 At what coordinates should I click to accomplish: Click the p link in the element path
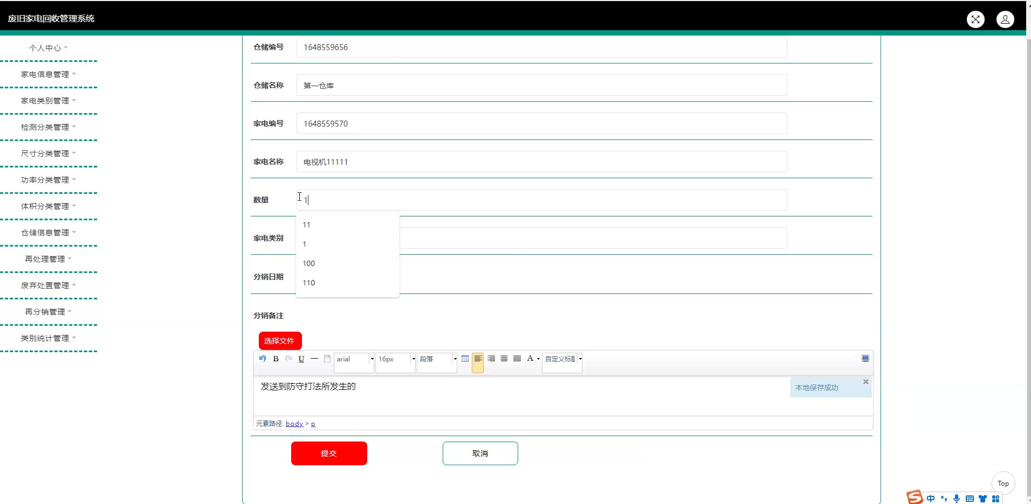pos(313,424)
